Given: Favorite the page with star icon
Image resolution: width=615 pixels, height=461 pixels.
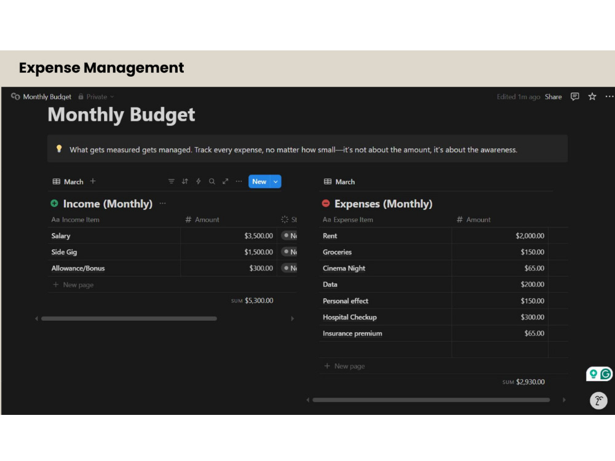Looking at the screenshot, I should pos(592,97).
